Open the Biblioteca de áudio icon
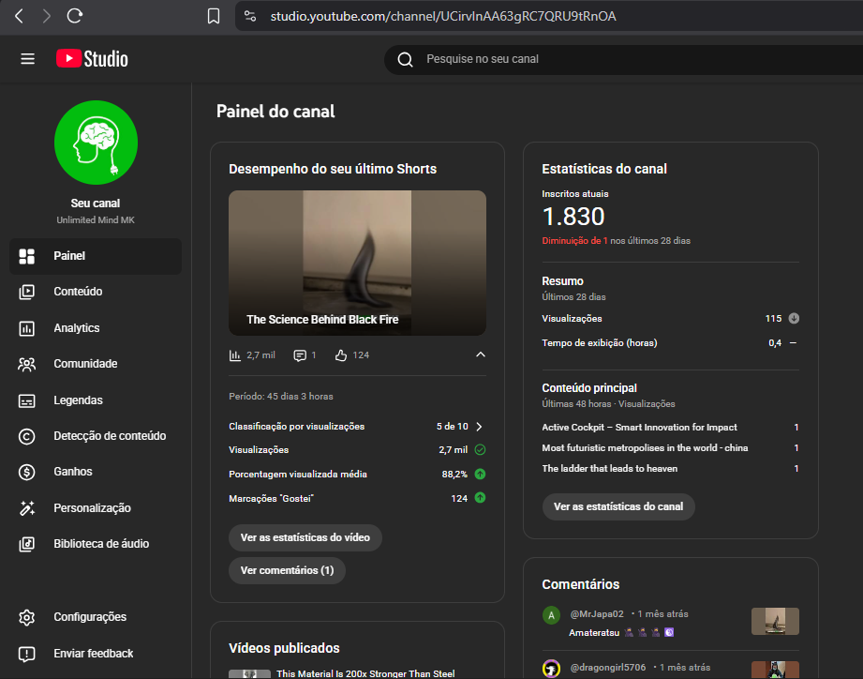The width and height of the screenshot is (863, 679). pos(27,544)
